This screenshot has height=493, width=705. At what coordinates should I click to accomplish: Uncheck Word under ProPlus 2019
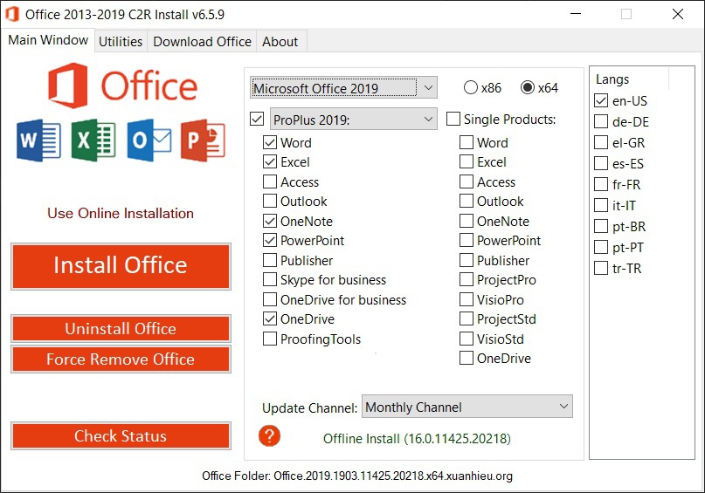coord(270,142)
